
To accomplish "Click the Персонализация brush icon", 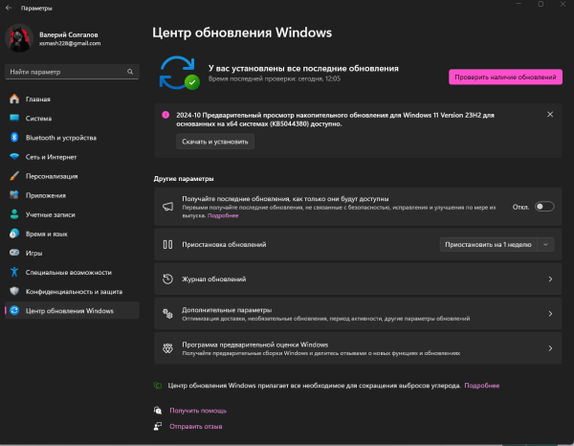I will point(14,176).
